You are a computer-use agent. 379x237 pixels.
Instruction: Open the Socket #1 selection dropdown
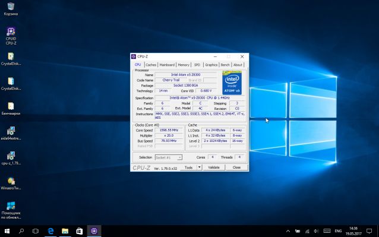pyautogui.click(x=169, y=157)
